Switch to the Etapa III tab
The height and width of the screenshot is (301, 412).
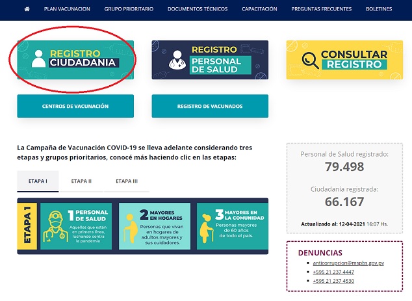coord(127,181)
